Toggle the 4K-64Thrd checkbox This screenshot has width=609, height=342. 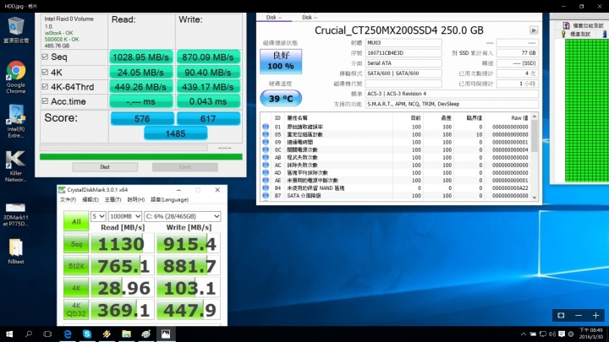(x=45, y=86)
